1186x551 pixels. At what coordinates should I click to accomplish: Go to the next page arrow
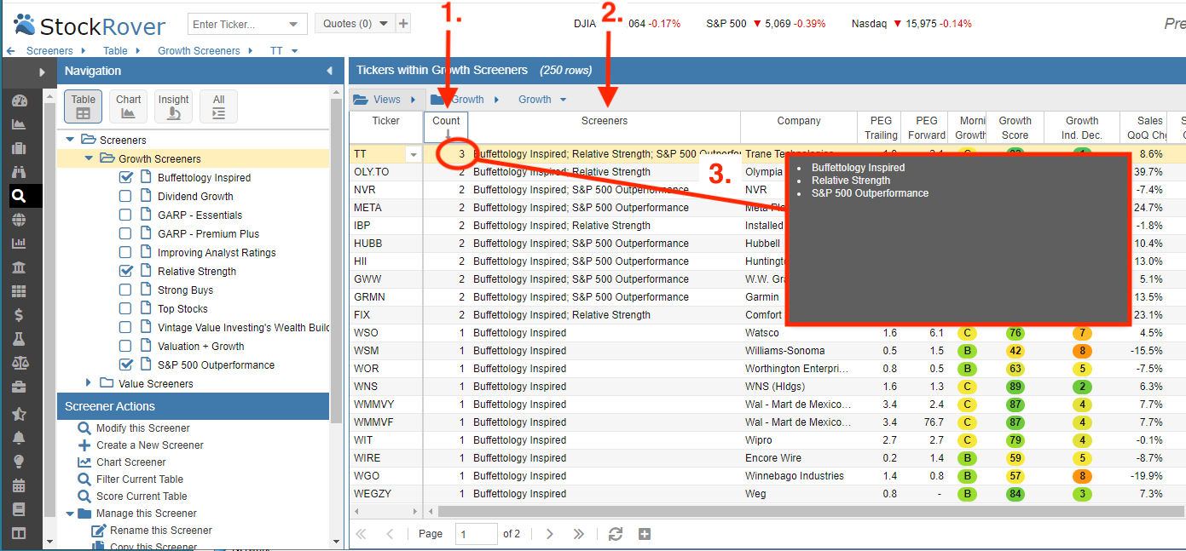click(x=550, y=534)
